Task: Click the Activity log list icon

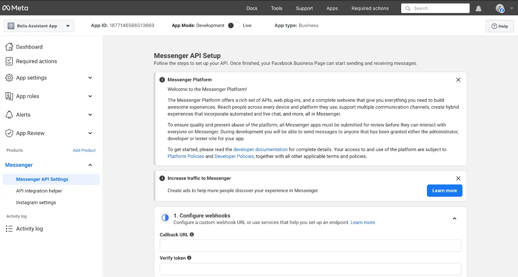Action: click(x=9, y=229)
